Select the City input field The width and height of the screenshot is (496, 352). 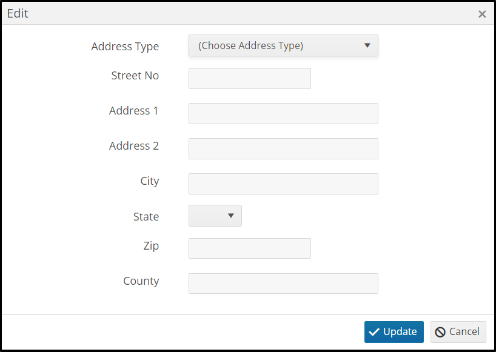(x=283, y=184)
